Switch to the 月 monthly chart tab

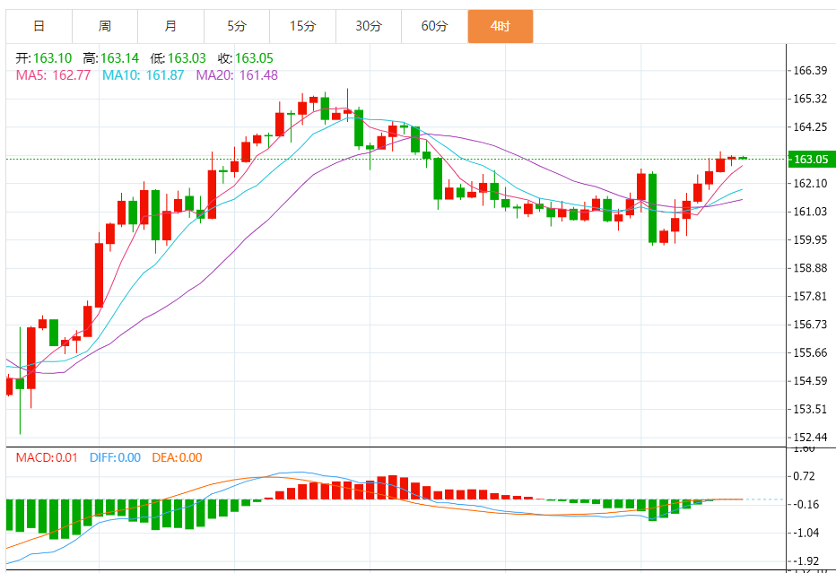(170, 26)
